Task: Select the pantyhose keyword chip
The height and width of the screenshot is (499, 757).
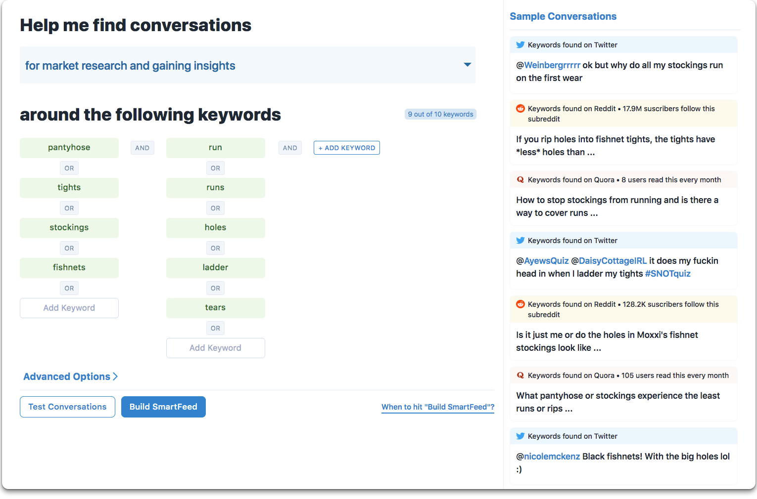Action: tap(69, 148)
